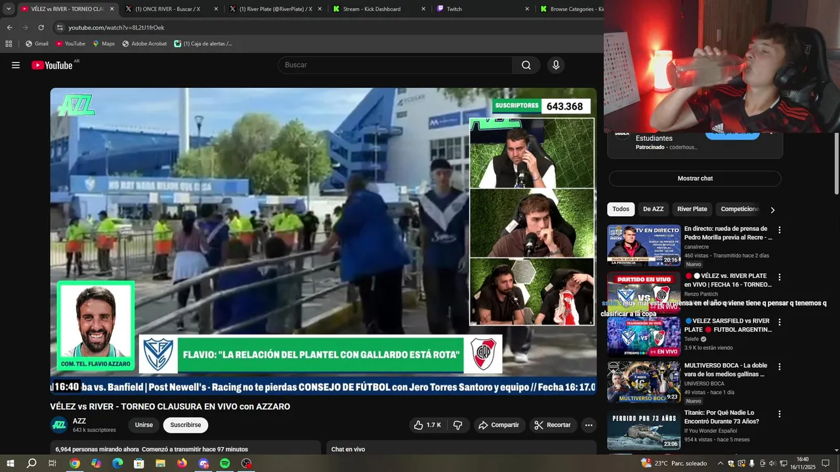Go back with browser back arrow
This screenshot has height=472, width=840.
[x=9, y=28]
